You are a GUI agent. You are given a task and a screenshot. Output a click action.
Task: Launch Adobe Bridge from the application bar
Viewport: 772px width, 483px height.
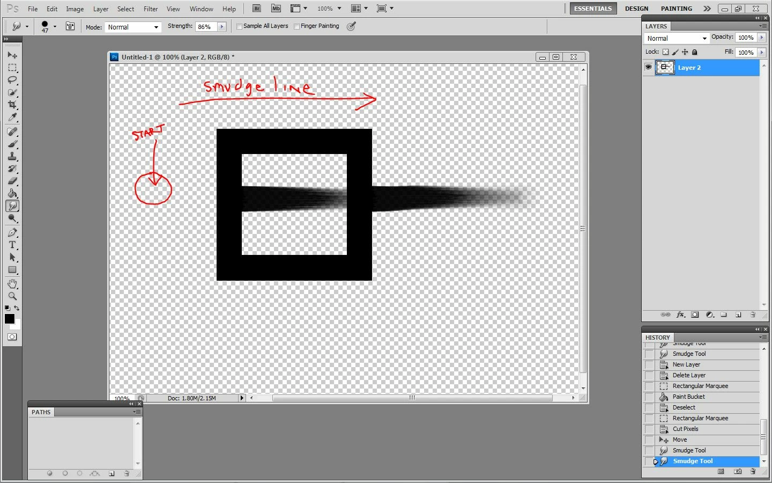coord(257,9)
